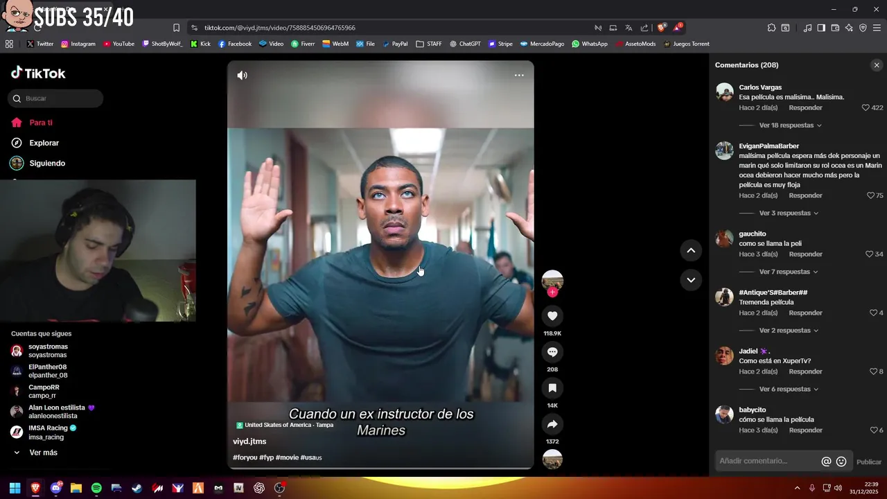The height and width of the screenshot is (499, 887).
Task: Insert a mention with the @ icon
Action: tap(826, 462)
